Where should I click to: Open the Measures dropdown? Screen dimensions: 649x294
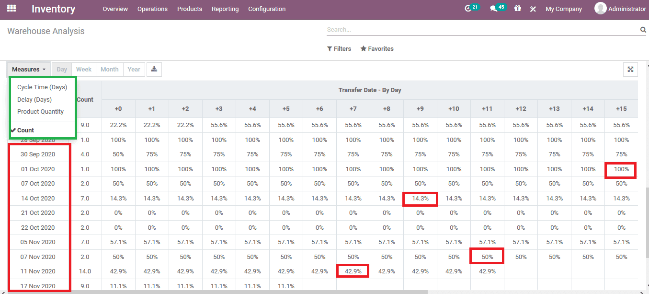(29, 70)
